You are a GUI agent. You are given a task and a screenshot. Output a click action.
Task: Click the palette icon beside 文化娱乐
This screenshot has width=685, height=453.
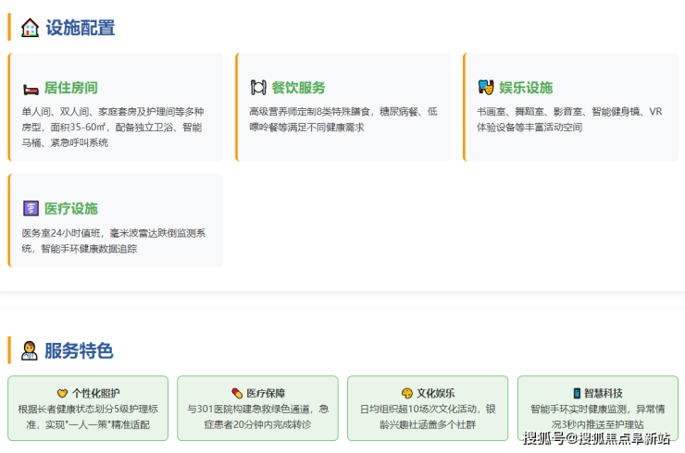point(406,393)
